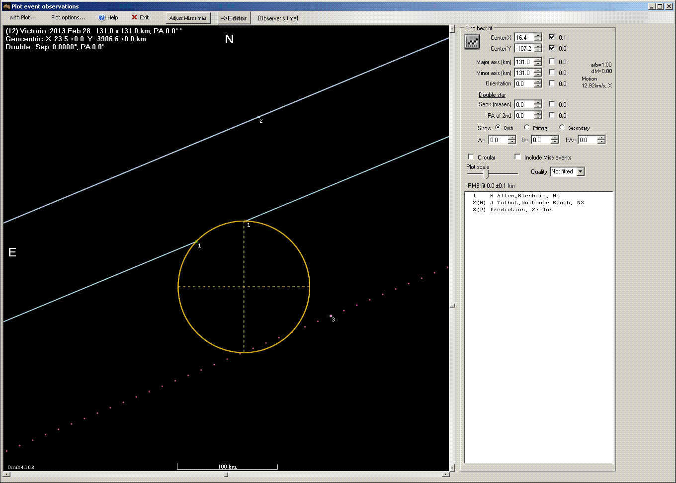Check Include Miss events checkbox
The image size is (676, 483).
[518, 157]
